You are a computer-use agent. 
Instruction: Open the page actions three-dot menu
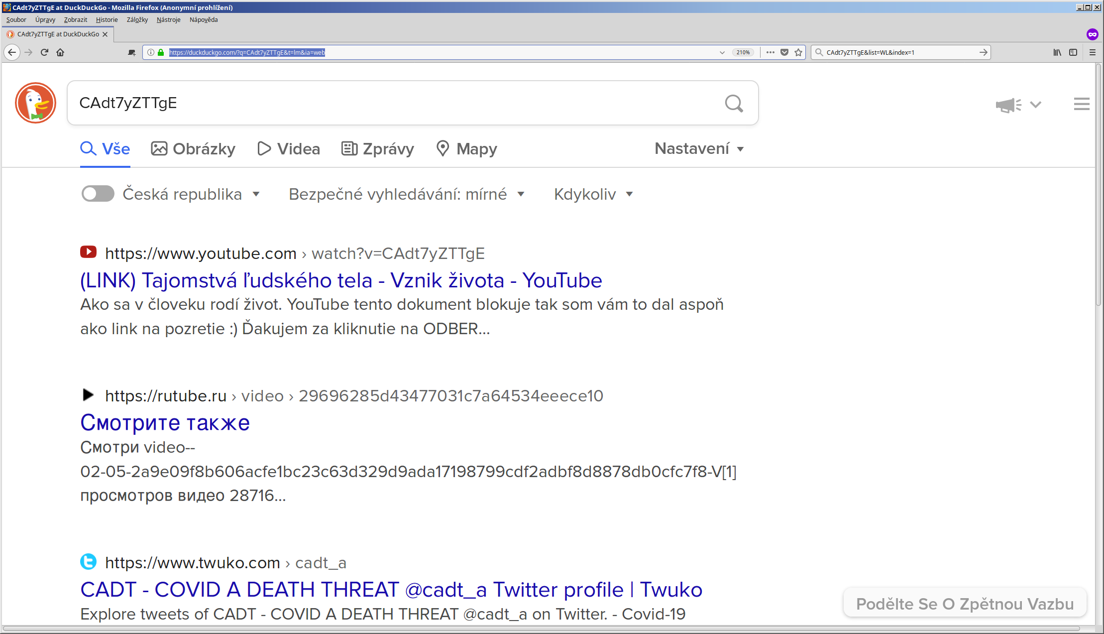pos(770,52)
